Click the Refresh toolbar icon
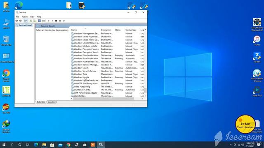 [31, 21]
